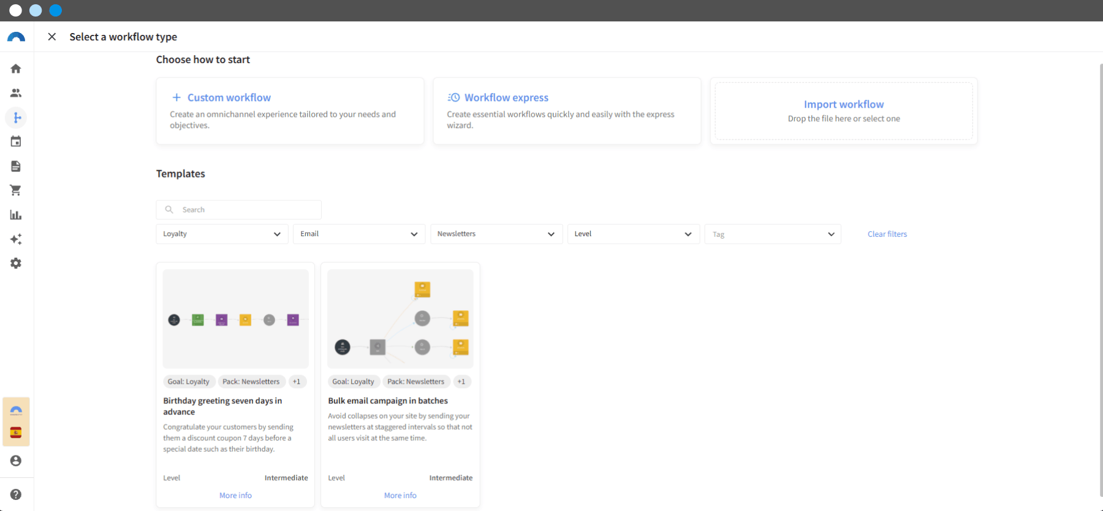Expand the Email channel dropdown

pos(359,234)
